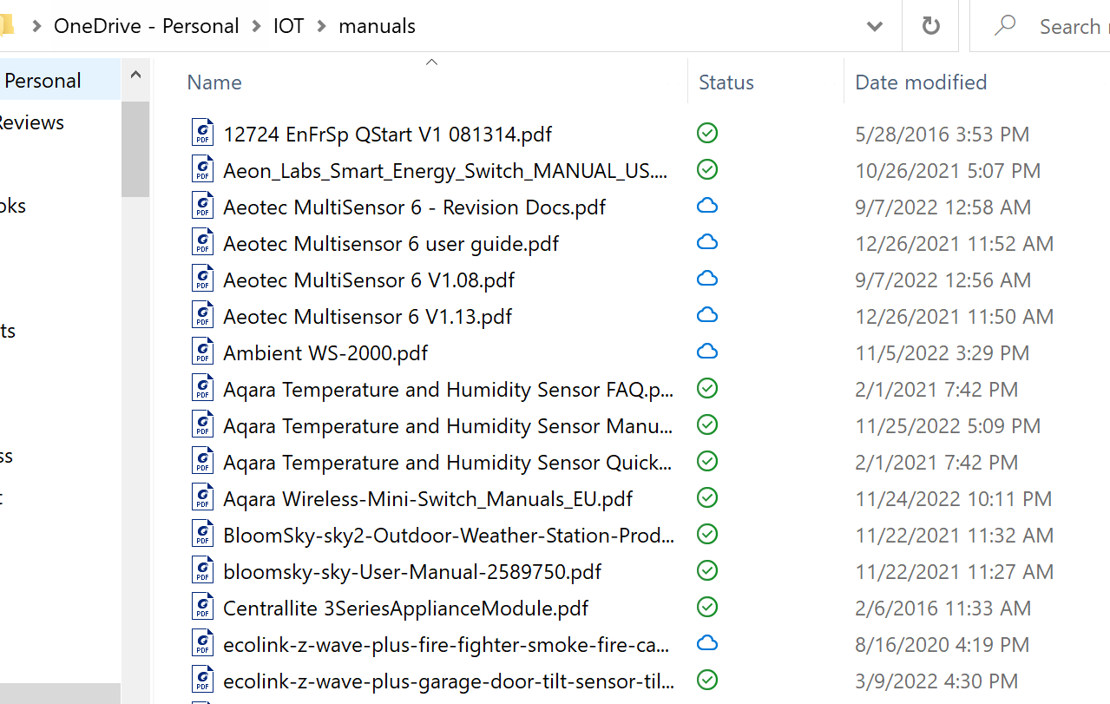The image size is (1110, 704).
Task: Expand chevron between OneDrive - Personal and IOT
Action: tap(256, 26)
